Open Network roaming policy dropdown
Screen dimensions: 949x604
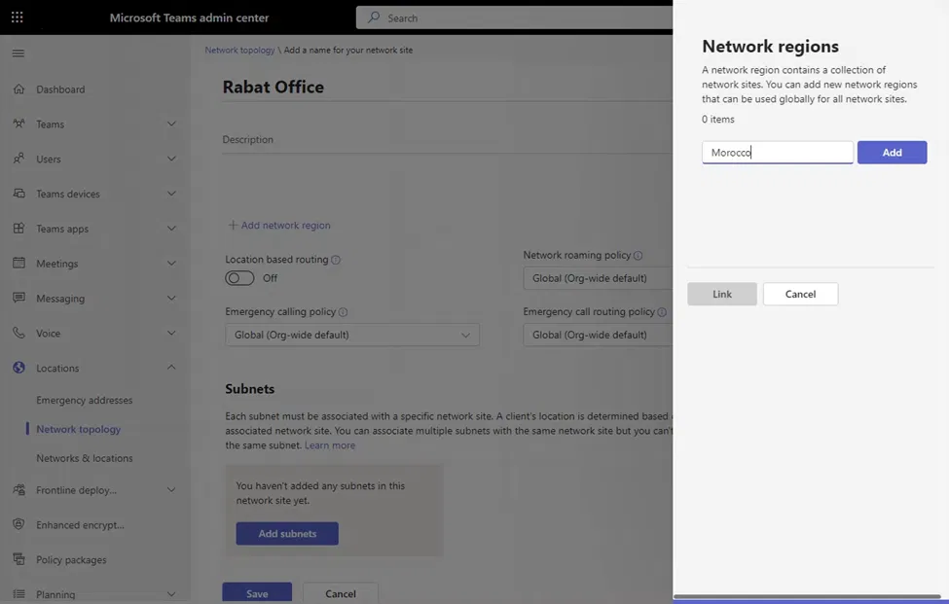pos(597,278)
